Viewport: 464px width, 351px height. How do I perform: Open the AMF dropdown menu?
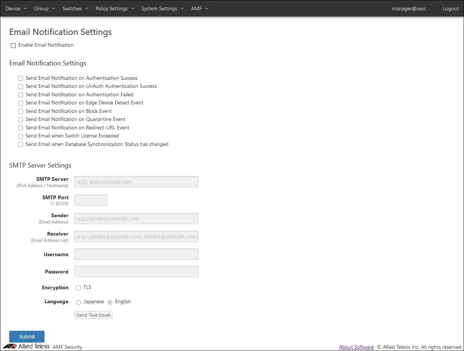click(x=199, y=8)
